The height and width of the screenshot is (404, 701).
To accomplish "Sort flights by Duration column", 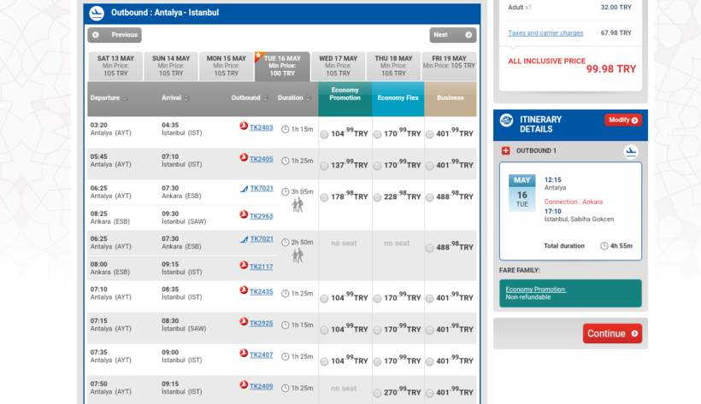I will pyautogui.click(x=295, y=98).
